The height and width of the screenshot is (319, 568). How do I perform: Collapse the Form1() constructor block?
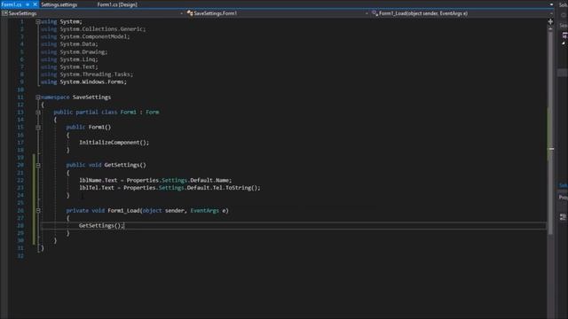38,128
